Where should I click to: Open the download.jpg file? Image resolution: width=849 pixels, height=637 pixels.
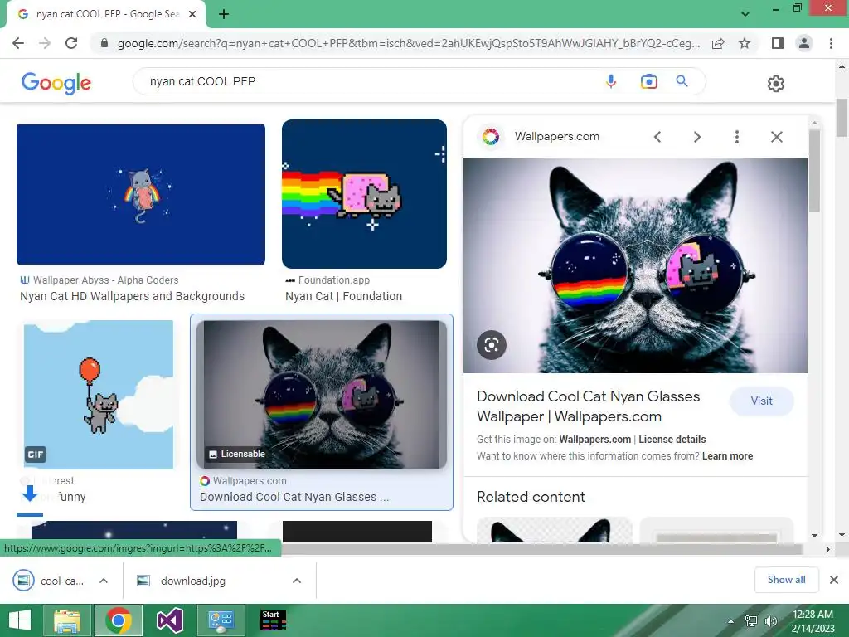(182, 581)
